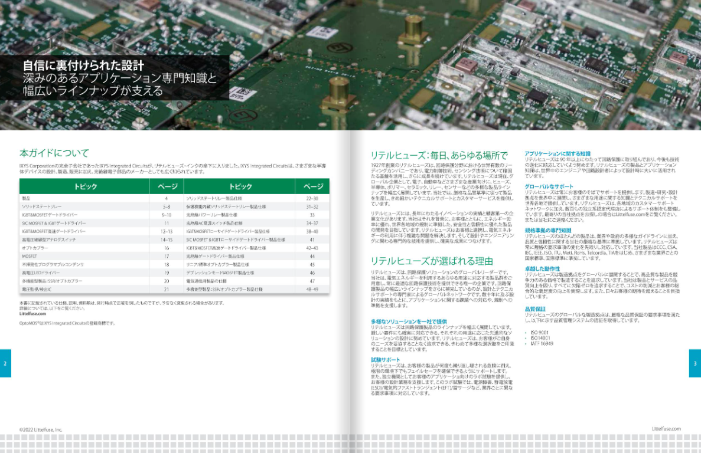The width and height of the screenshot is (701, 453).
Task: Click the heading "リテルヒューズ：毎日、あらゆる場所で"
Action: click(x=439, y=155)
